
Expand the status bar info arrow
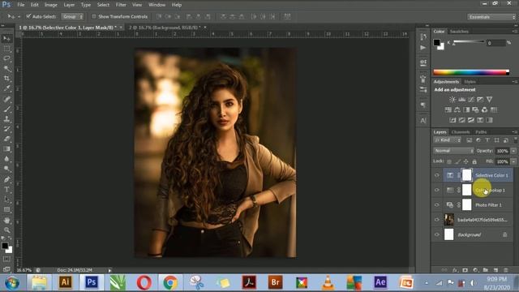point(110,270)
